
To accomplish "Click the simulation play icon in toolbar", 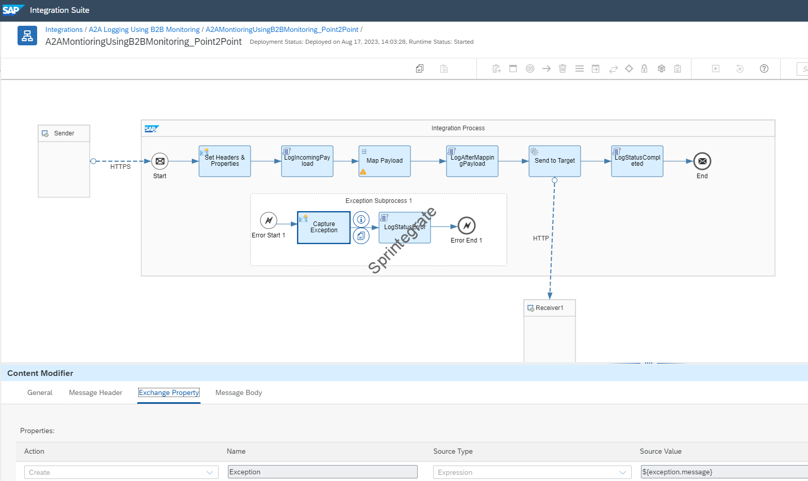I will (x=716, y=68).
